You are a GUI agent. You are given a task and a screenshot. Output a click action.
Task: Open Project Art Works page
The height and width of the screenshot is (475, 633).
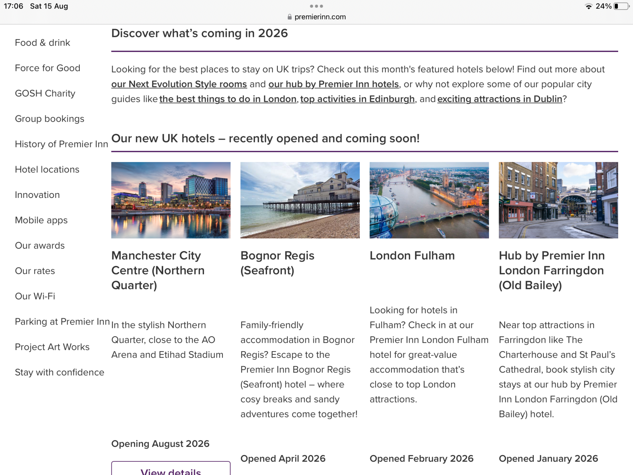[x=52, y=347]
